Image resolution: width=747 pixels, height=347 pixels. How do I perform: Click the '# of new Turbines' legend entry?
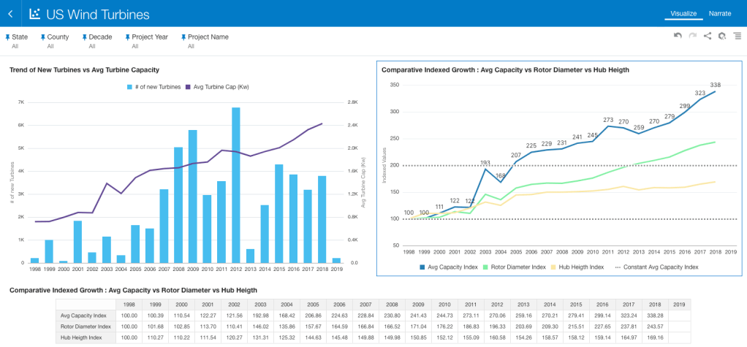pyautogui.click(x=157, y=87)
